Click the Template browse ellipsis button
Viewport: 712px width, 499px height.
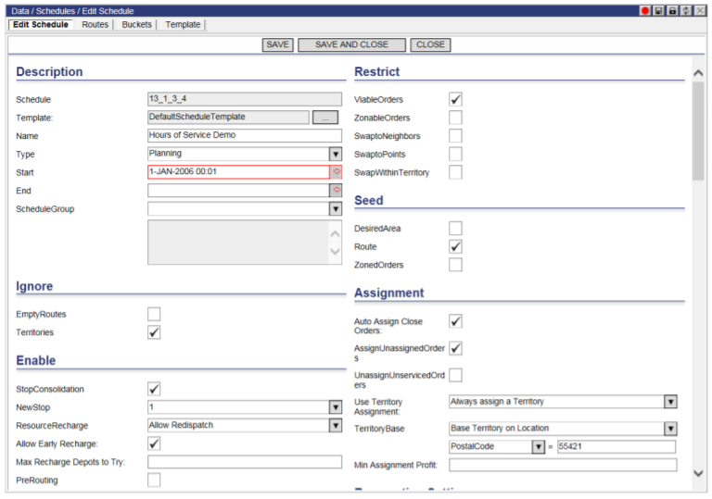click(325, 118)
